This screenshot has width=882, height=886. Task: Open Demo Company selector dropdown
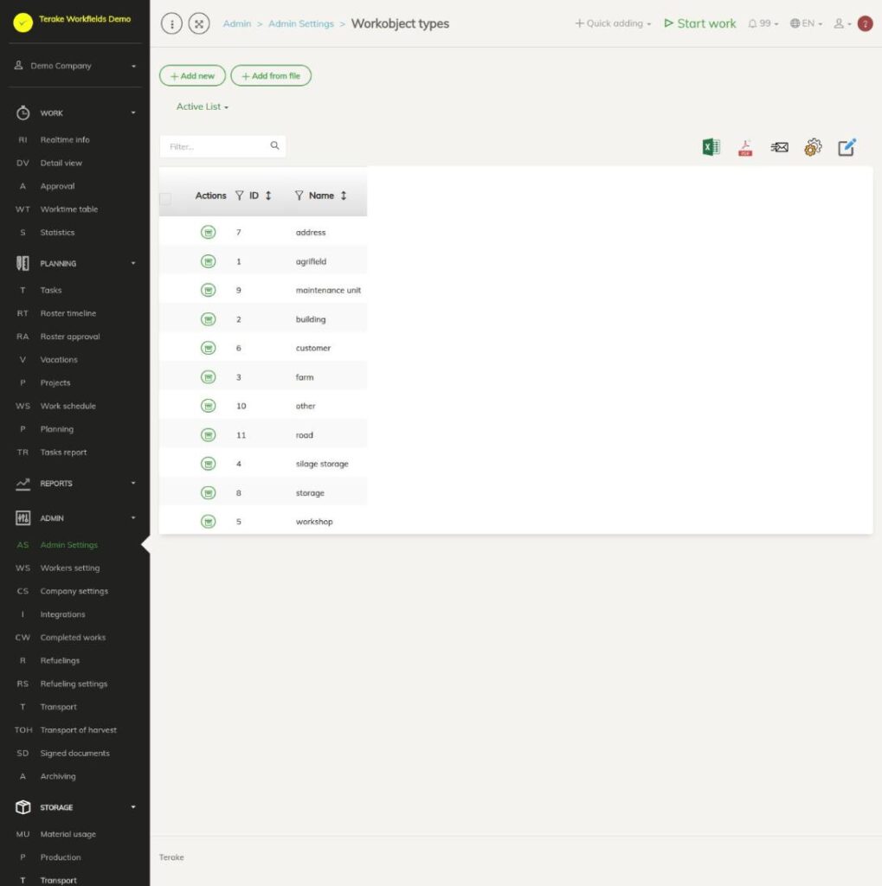pyautogui.click(x=74, y=66)
